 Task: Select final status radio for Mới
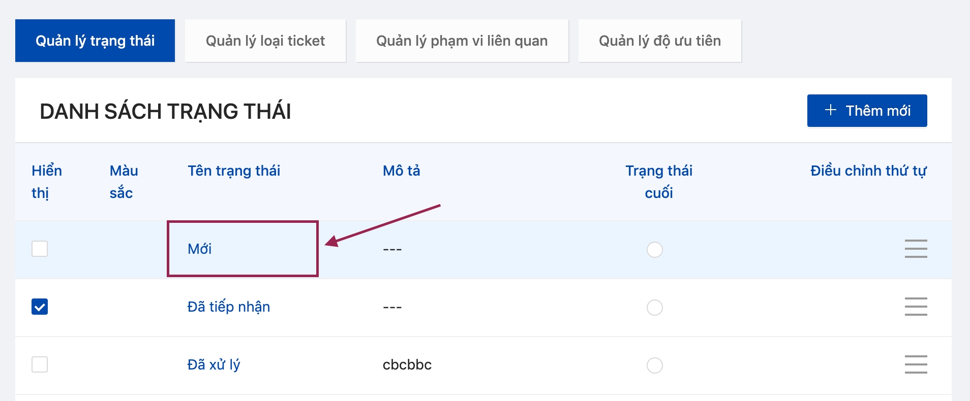pyautogui.click(x=654, y=250)
